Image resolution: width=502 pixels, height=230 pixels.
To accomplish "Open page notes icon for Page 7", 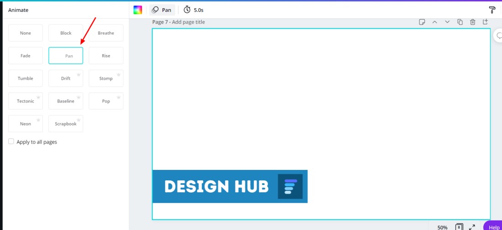I will (422, 22).
